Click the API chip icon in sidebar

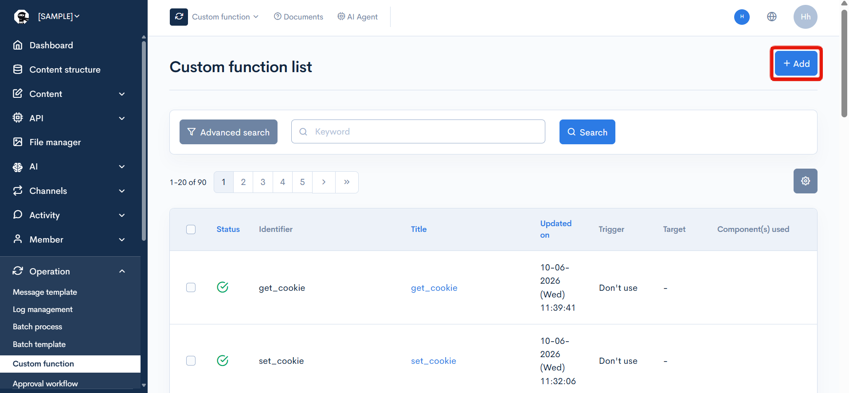click(18, 118)
